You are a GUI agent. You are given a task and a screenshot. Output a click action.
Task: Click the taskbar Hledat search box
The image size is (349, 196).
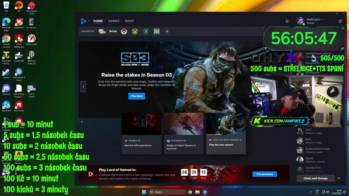(167, 192)
